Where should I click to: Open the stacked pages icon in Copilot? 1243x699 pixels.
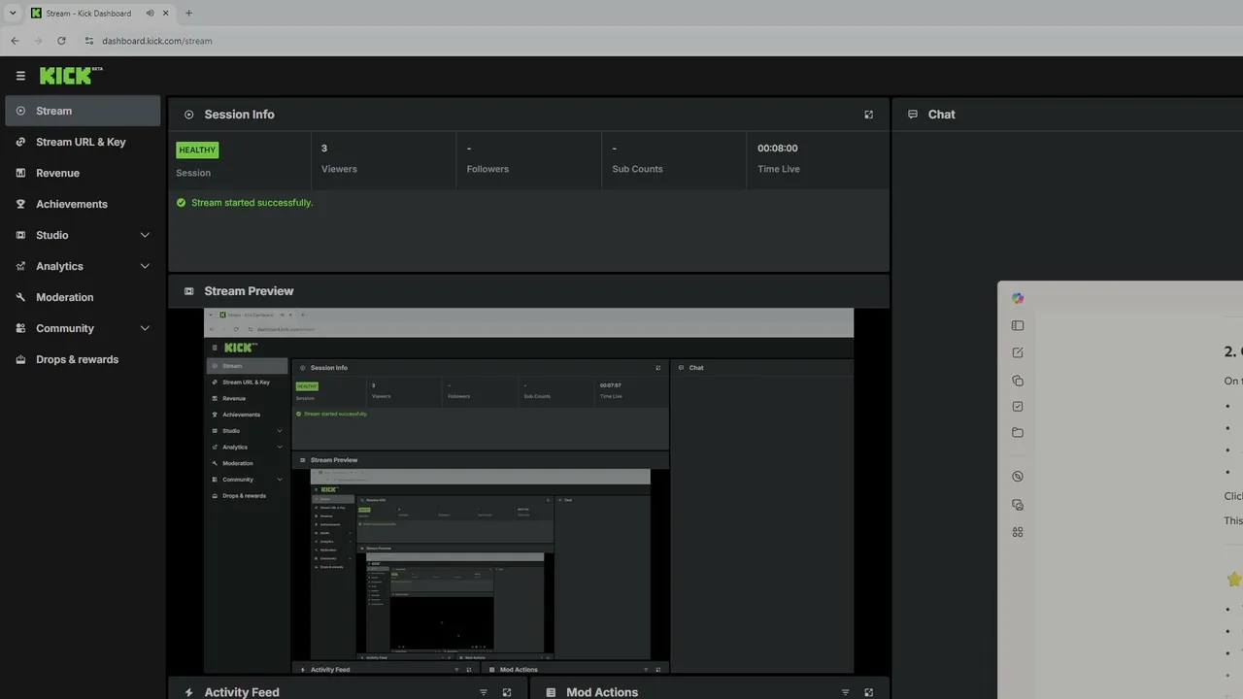pyautogui.click(x=1018, y=381)
